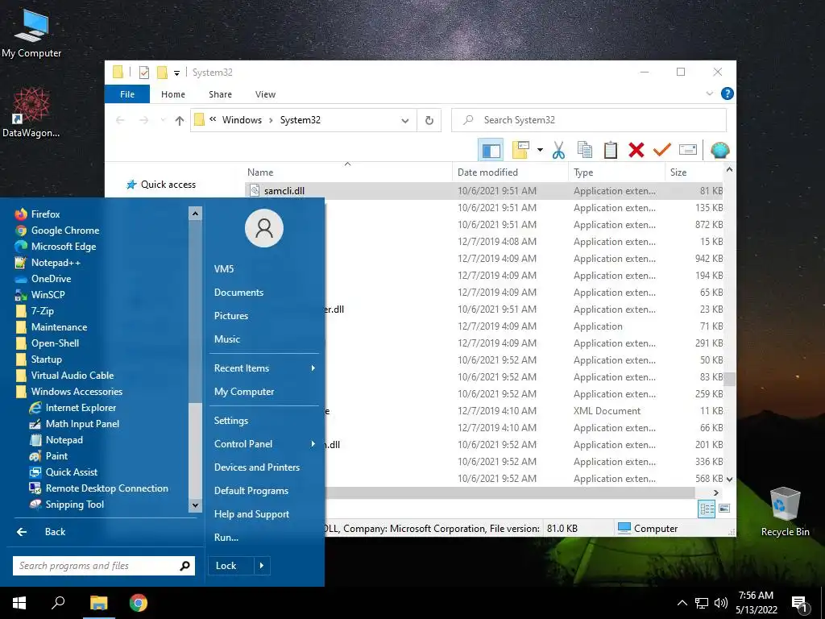This screenshot has height=619, width=825.
Task: Click the Cut scissors toolbar icon
Action: click(558, 150)
